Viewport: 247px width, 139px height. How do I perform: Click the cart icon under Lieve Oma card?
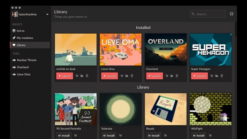122,76
